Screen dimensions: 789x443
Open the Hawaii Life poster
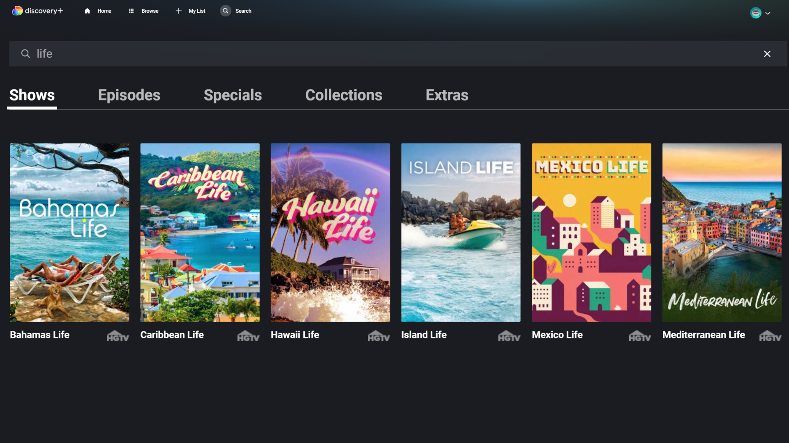point(330,232)
